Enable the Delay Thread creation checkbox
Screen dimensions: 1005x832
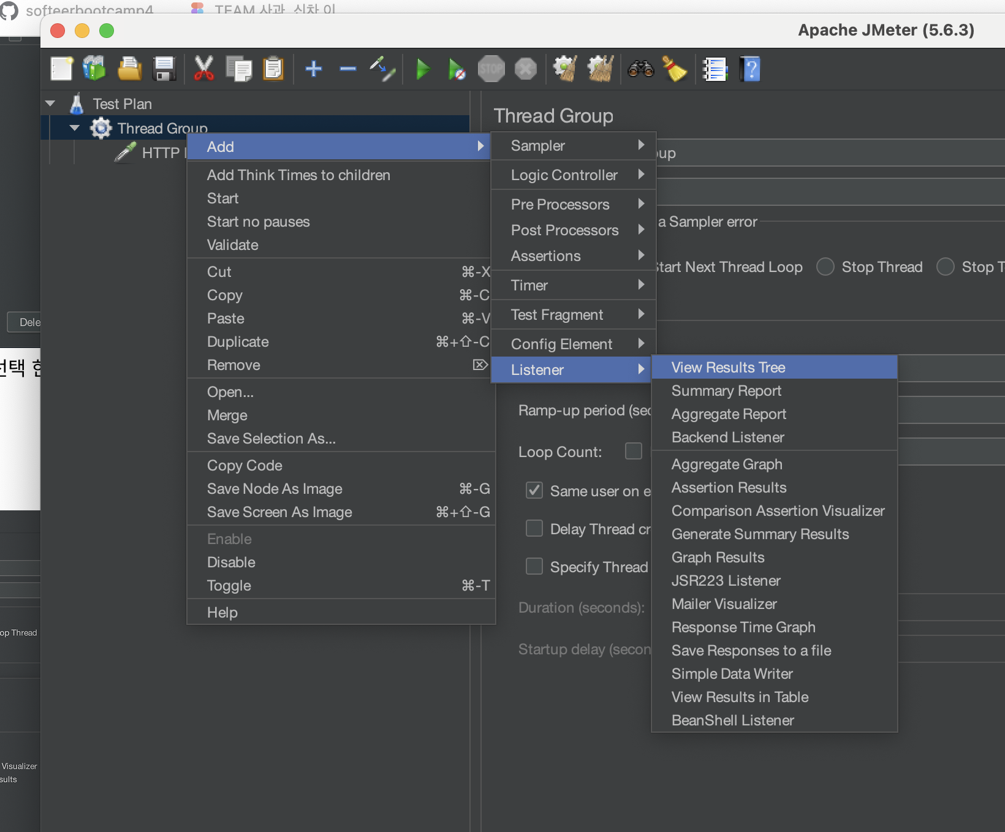(x=534, y=528)
